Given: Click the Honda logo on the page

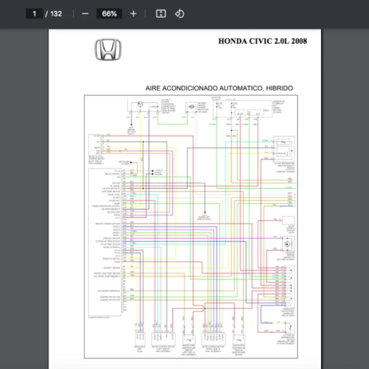Looking at the screenshot, I should pyautogui.click(x=108, y=49).
